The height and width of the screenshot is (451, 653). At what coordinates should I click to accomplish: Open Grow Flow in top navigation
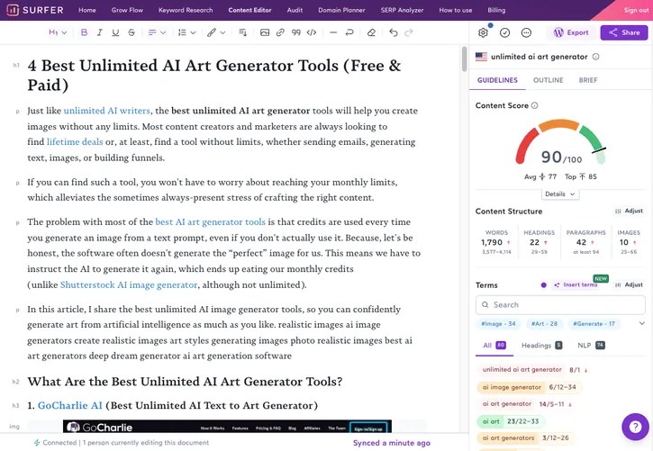pyautogui.click(x=127, y=10)
